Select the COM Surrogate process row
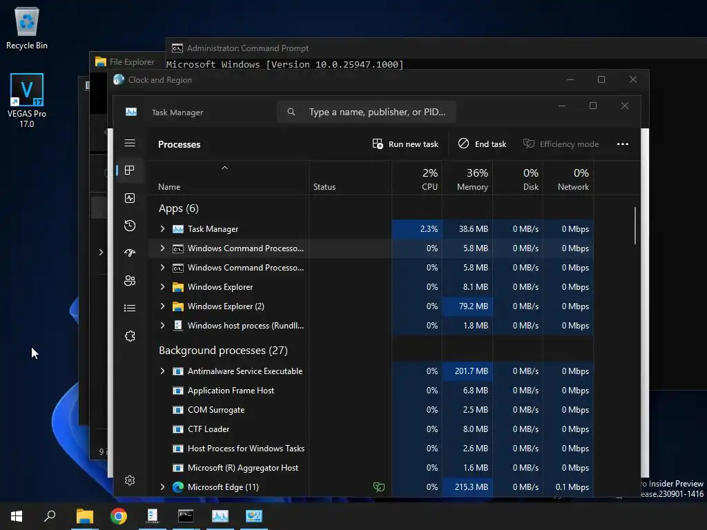The image size is (707, 530). tap(371, 410)
